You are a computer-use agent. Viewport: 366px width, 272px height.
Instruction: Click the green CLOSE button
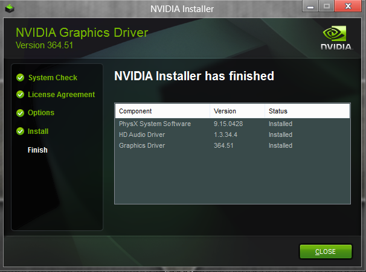326,251
